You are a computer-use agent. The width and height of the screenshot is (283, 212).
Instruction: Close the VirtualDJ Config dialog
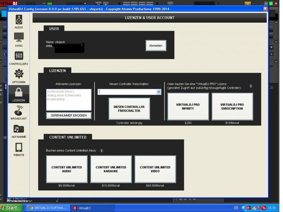tap(265, 9)
